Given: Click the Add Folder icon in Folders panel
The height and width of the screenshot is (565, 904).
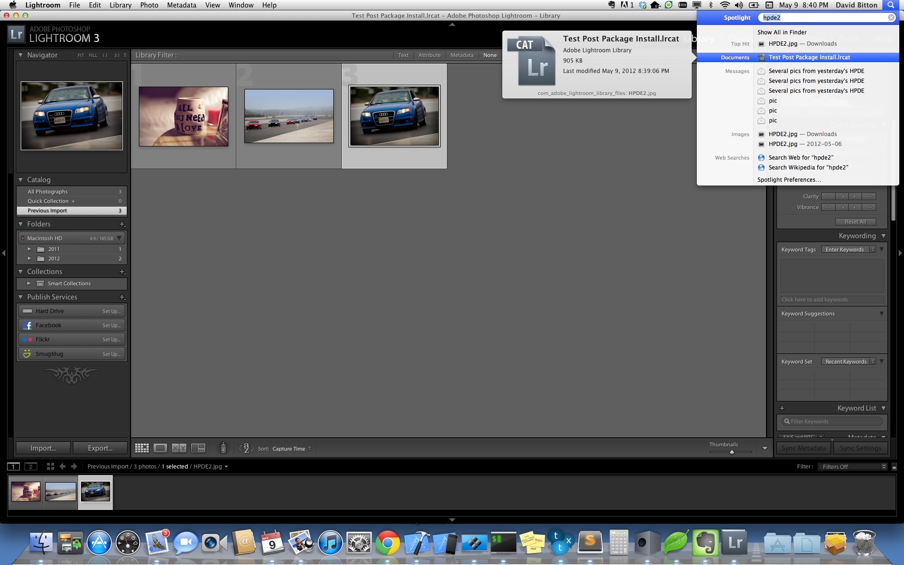Looking at the screenshot, I should (x=121, y=225).
